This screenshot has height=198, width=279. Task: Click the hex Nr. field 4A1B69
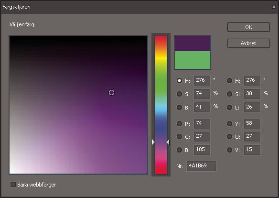coord(201,166)
